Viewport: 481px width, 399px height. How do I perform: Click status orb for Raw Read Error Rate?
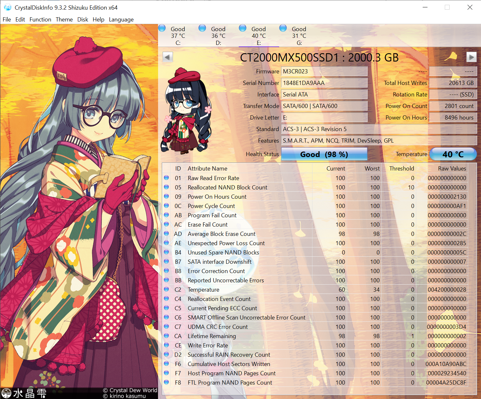(166, 178)
